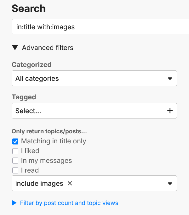This screenshot has height=215, width=189.
Task: Click the blue triangle before Filter by post count
Action: click(14, 203)
